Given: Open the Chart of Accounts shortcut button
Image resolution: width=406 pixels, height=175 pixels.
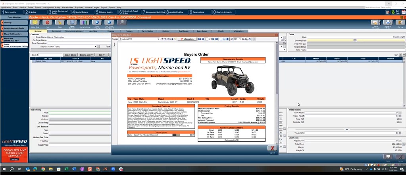Looking at the screenshot, I should (224, 12).
